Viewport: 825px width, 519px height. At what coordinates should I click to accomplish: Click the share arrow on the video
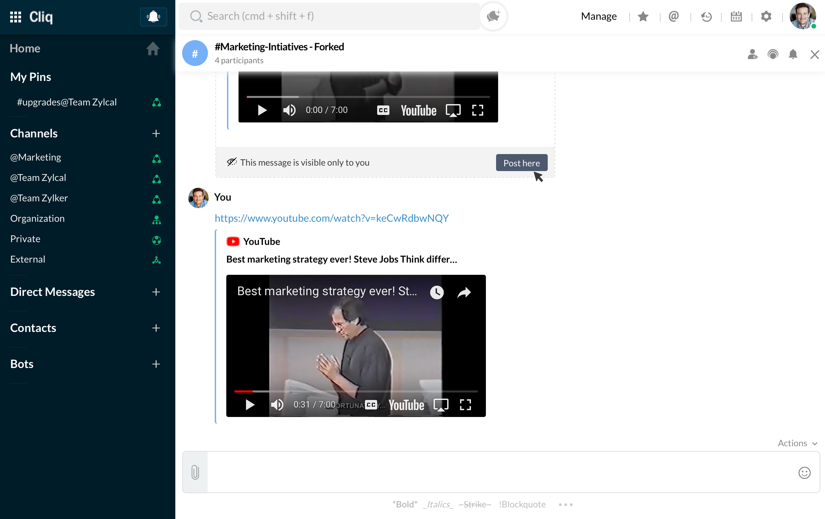(464, 292)
